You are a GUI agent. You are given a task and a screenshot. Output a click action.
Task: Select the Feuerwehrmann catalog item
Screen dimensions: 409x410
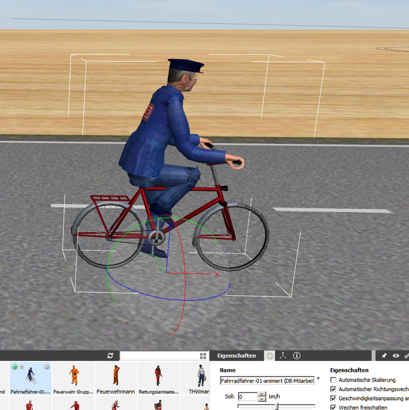pos(116,378)
